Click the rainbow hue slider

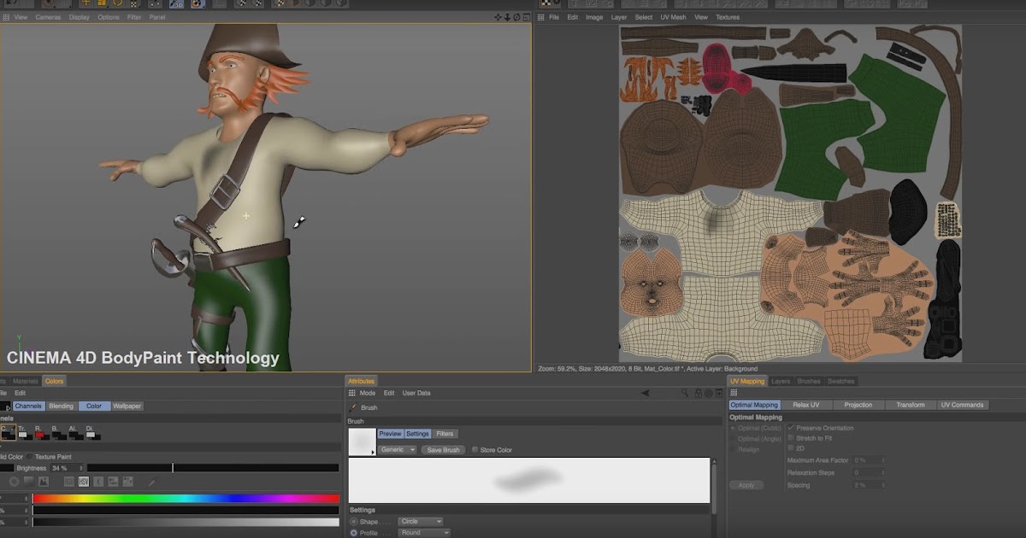tap(186, 499)
